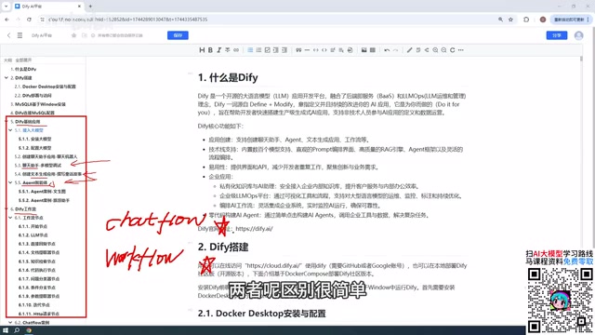Insert ordered numbered list
Image resolution: width=595 pixels, height=335 pixels.
pyautogui.click(x=258, y=50)
